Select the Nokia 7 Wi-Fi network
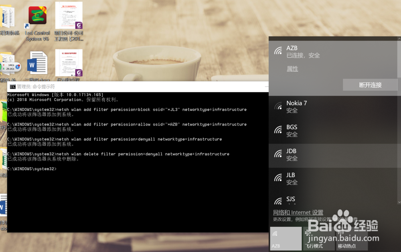Image resolution: width=401 pixels, height=252 pixels. [333, 107]
